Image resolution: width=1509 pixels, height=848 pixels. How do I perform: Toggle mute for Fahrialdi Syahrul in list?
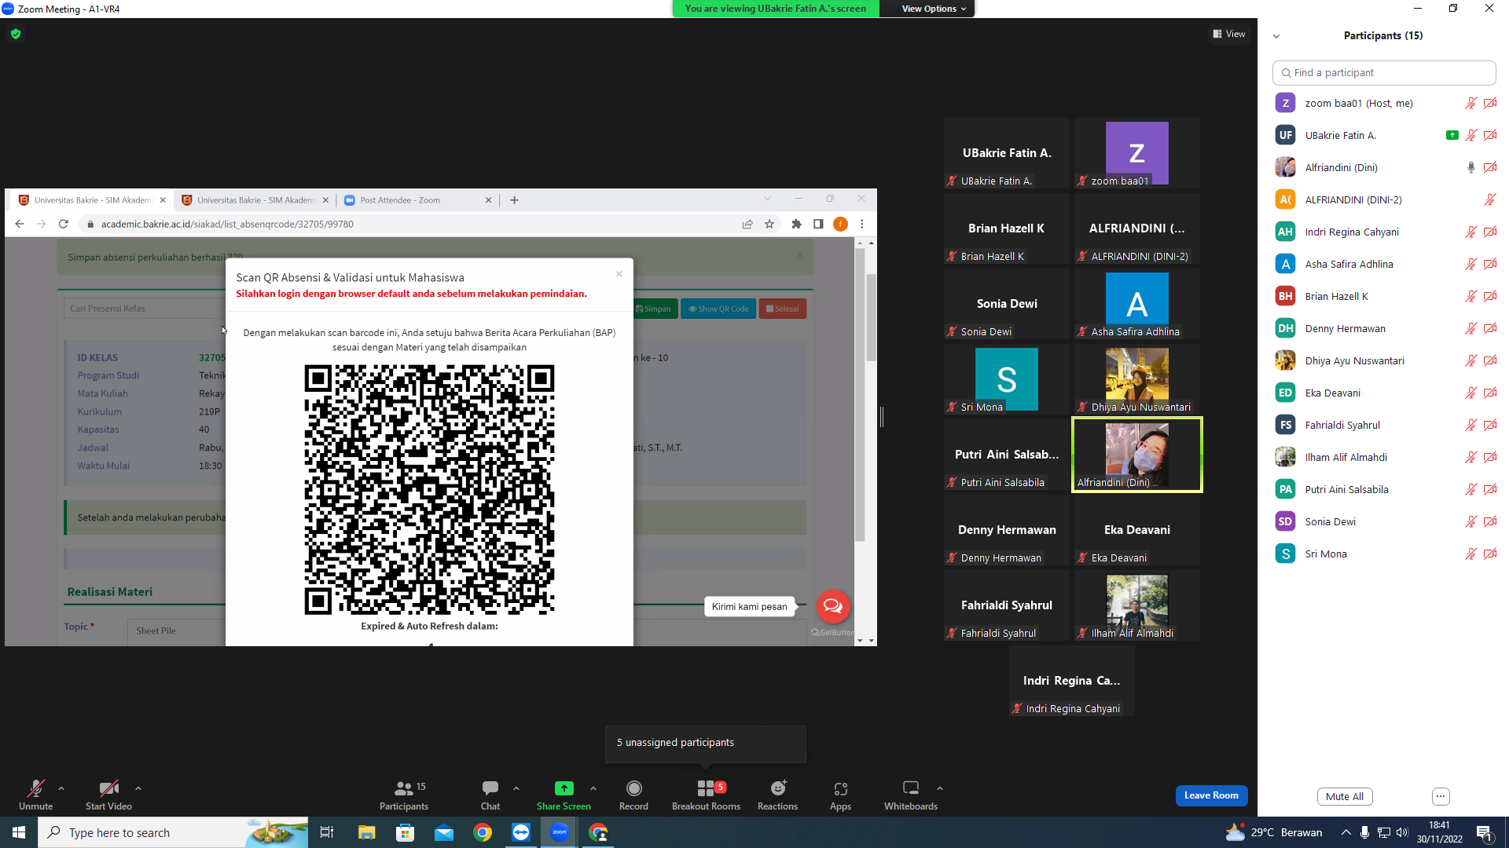(1470, 425)
